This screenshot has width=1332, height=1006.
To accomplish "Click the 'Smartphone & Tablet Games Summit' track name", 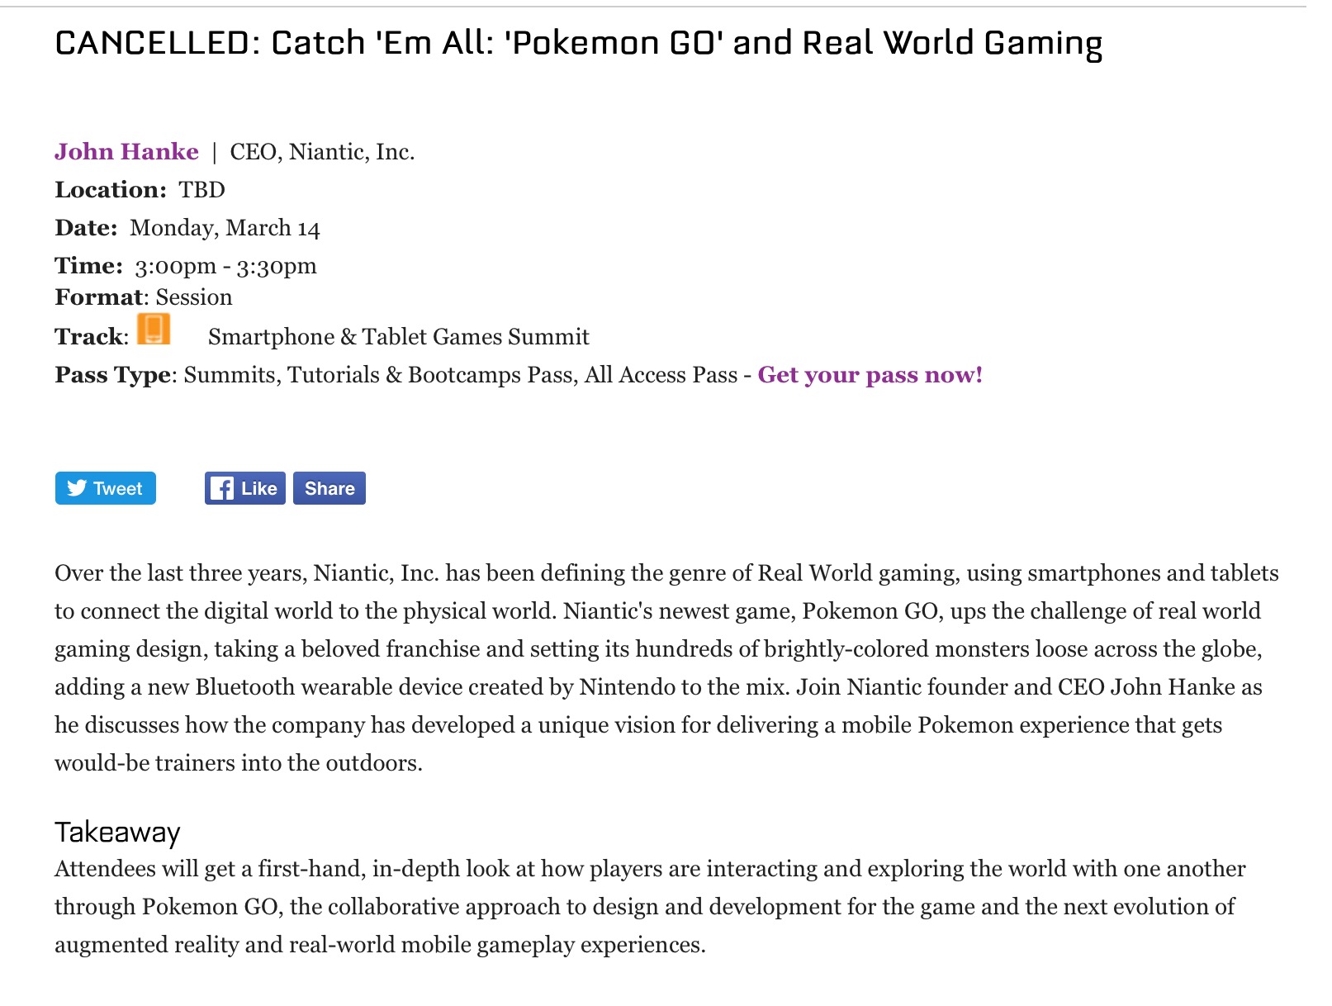I will point(399,337).
